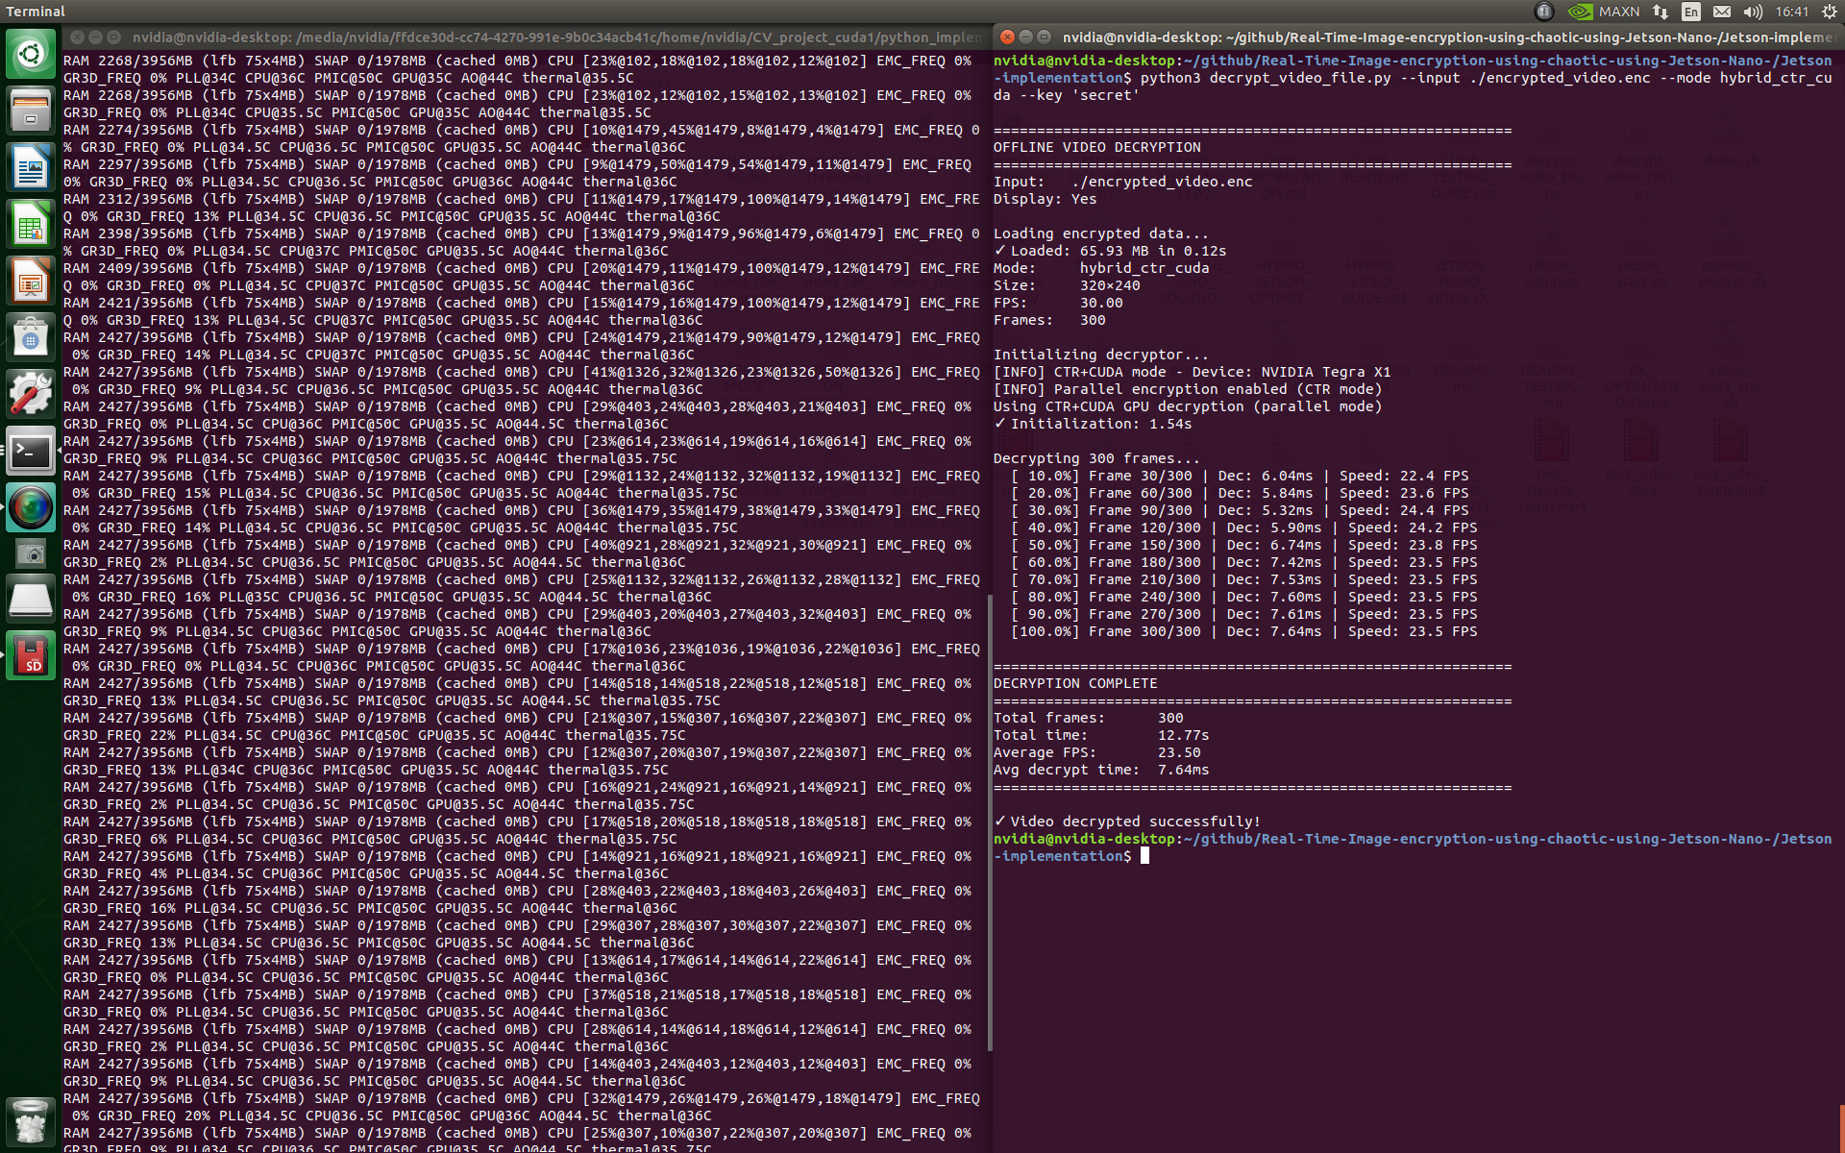This screenshot has width=1845, height=1153.
Task: Click the '10.0%] Frame 30/300' progress row
Action: 1240,476
